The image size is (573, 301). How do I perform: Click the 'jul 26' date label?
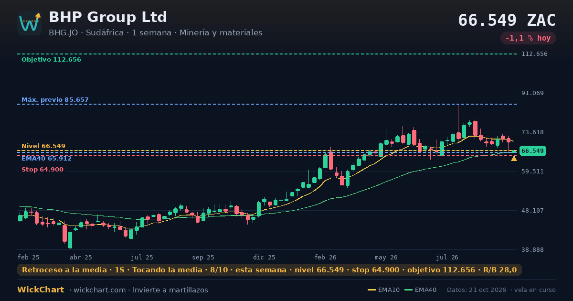[x=447, y=258]
